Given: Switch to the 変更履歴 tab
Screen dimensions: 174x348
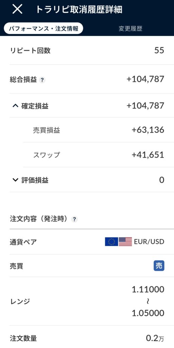Looking at the screenshot, I should click(130, 29).
